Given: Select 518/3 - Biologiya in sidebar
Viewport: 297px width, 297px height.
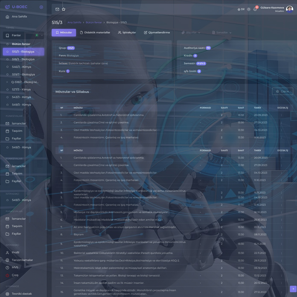Looking at the screenshot, I should (23, 59).
